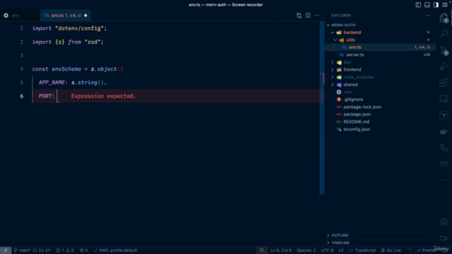Open the references/connections view icon below Docker
The height and width of the screenshot is (254, 452).
(x=444, y=147)
